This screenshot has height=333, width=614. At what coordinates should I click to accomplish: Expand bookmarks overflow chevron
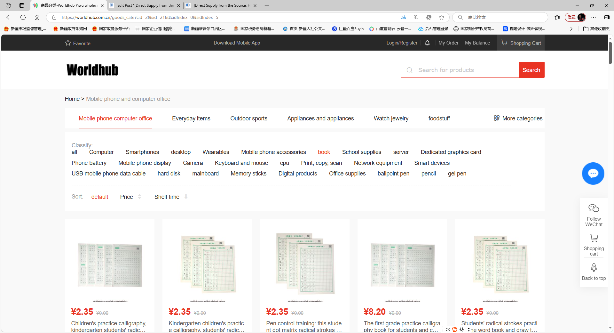[x=571, y=29]
